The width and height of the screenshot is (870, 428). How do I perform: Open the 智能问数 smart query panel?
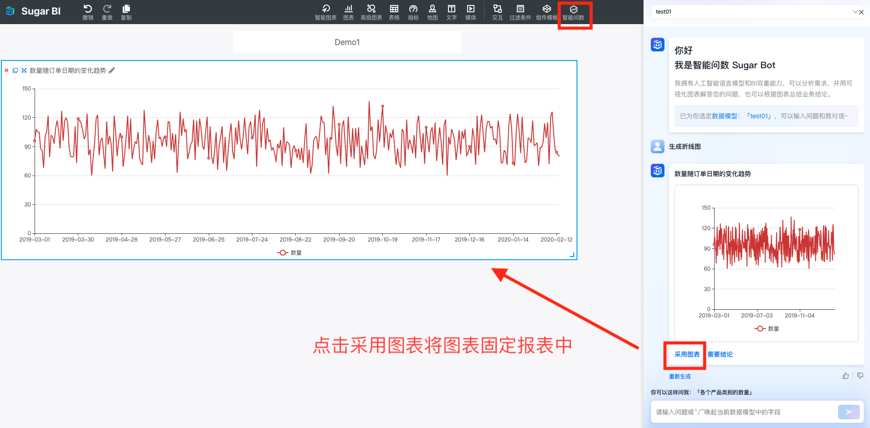pyautogui.click(x=573, y=12)
